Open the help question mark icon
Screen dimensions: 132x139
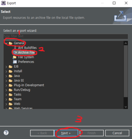6,133
